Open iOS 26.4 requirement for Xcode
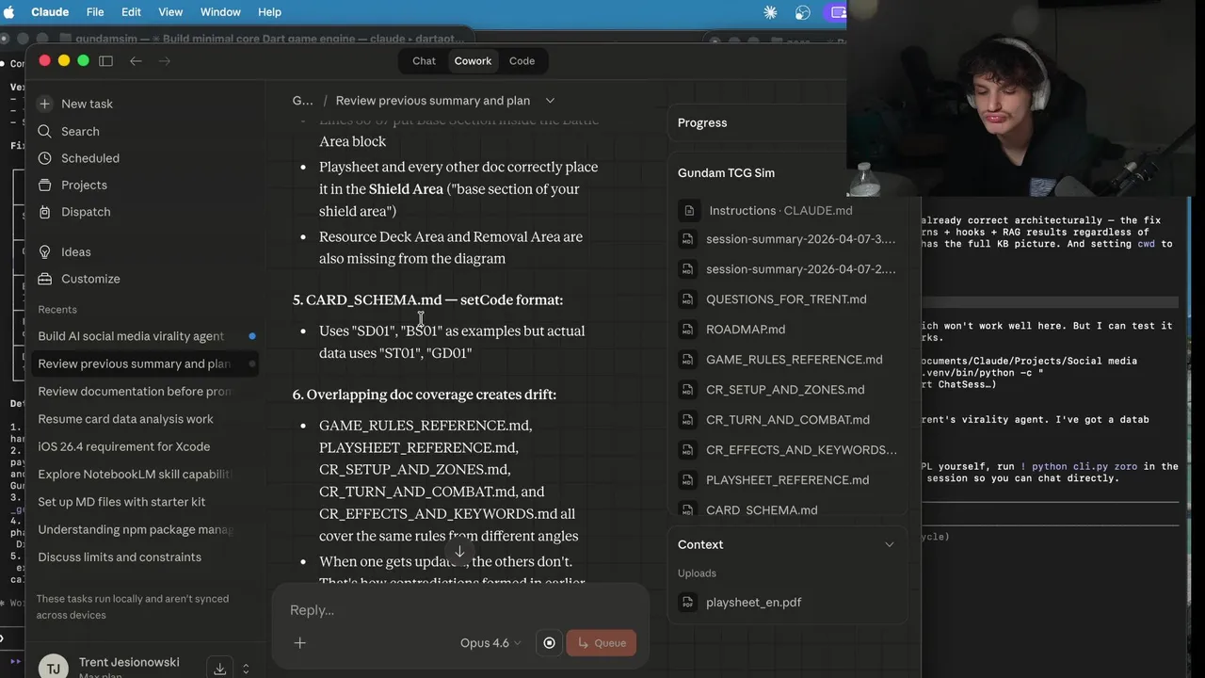The image size is (1205, 678). coord(146,446)
